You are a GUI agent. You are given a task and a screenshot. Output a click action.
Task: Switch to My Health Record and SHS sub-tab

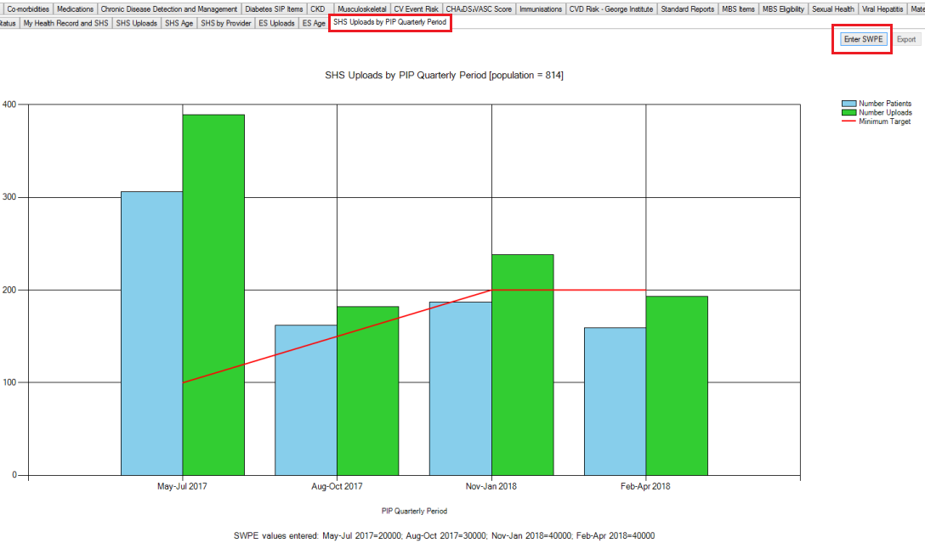[x=65, y=23]
